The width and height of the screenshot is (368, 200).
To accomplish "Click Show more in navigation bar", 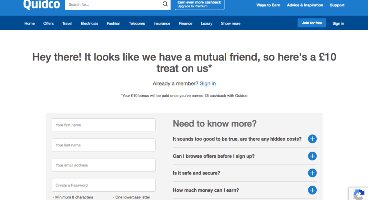I will coord(230,24).
